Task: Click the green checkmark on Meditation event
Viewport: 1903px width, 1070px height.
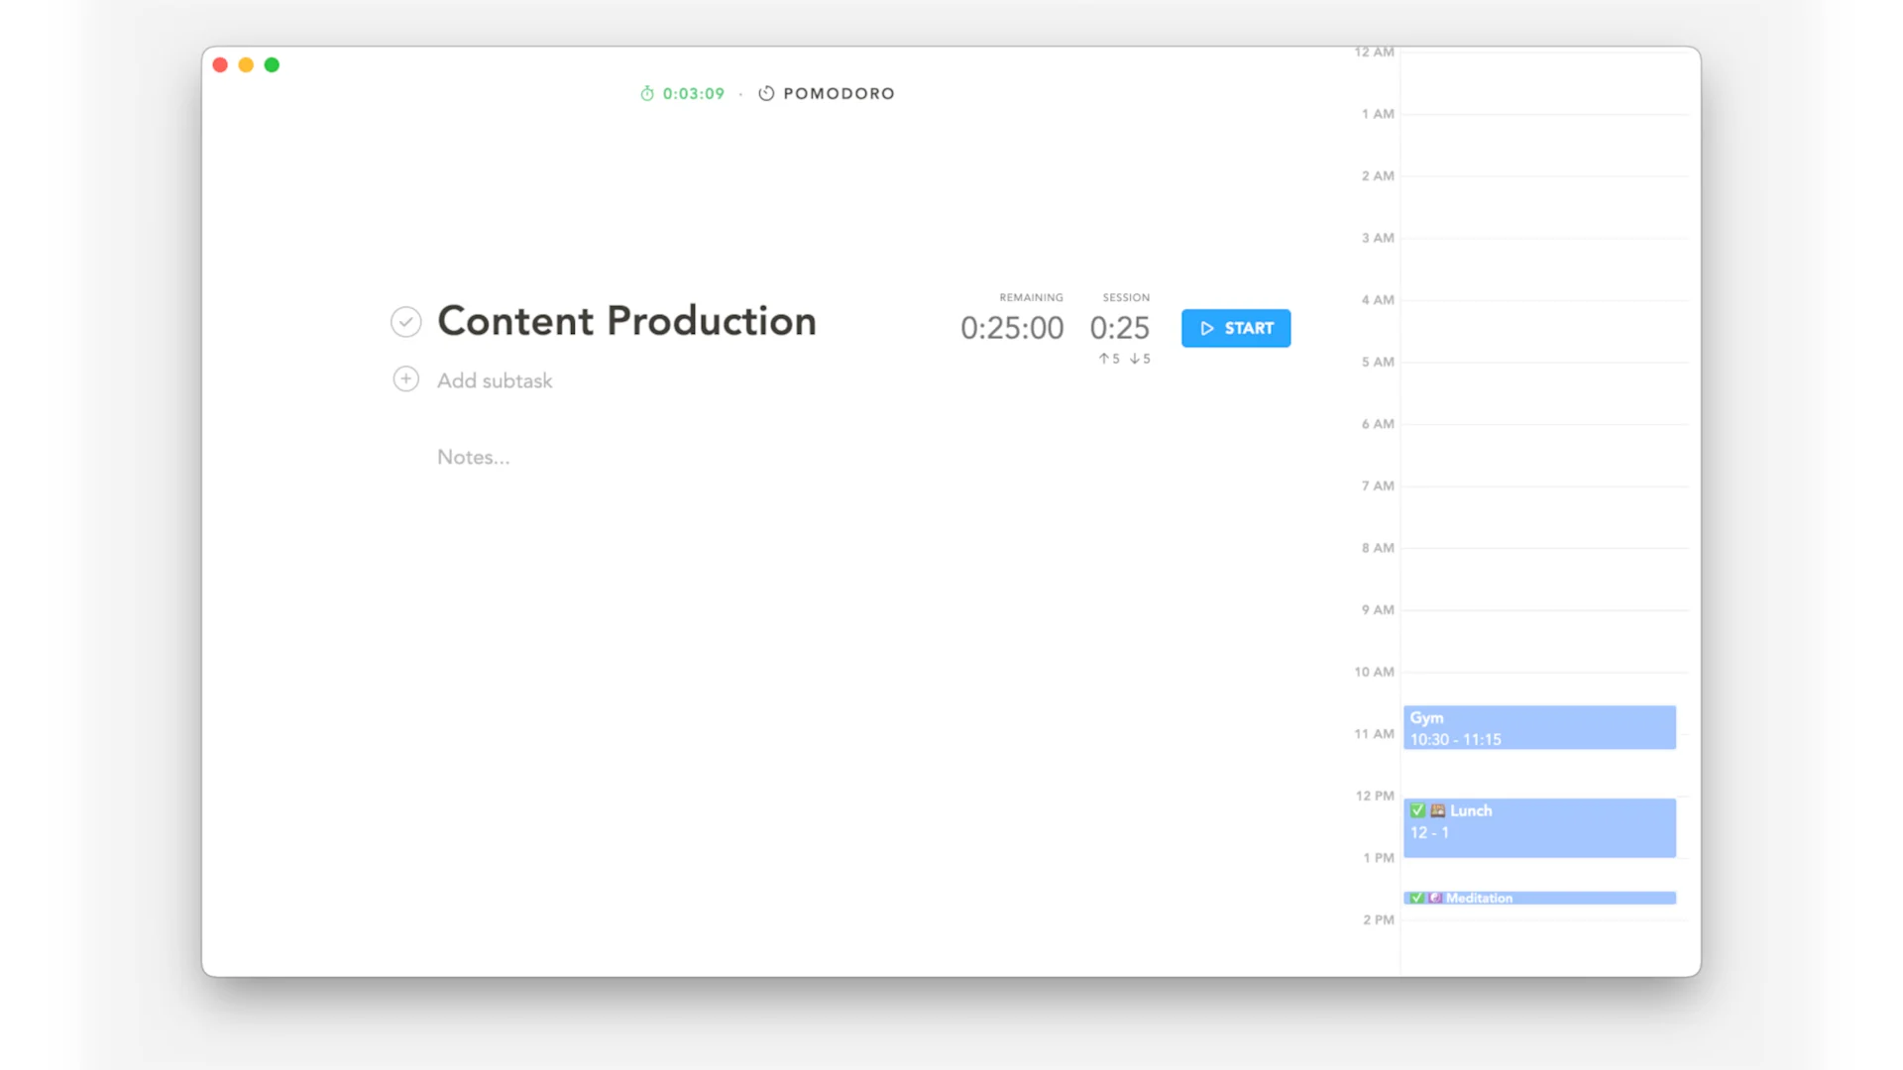Action: pos(1417,898)
